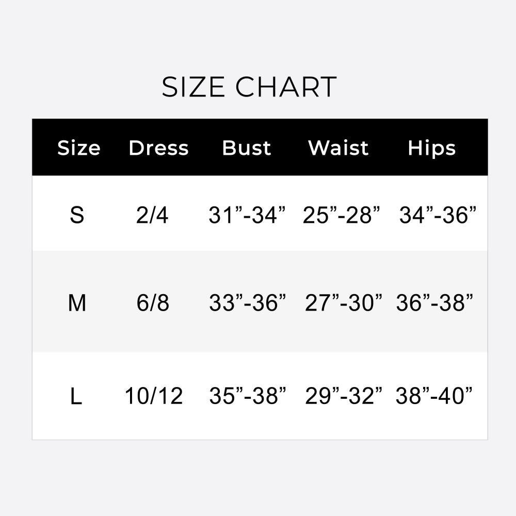Click the S size cell
The image size is (516, 516).
[x=77, y=215]
